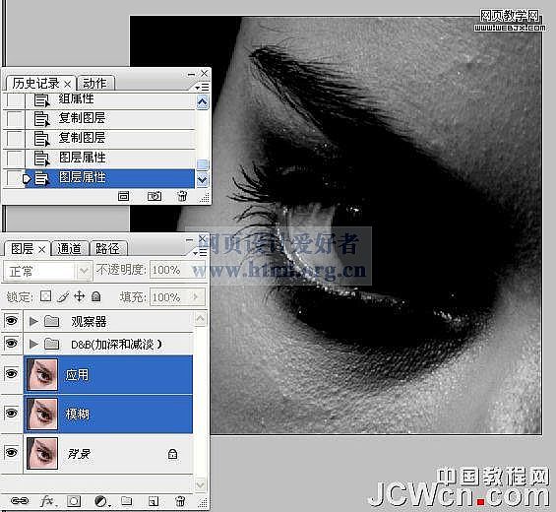Viewport: 556px width, 512px height.
Task: Click History scrollbar down arrow
Action: tap(203, 179)
